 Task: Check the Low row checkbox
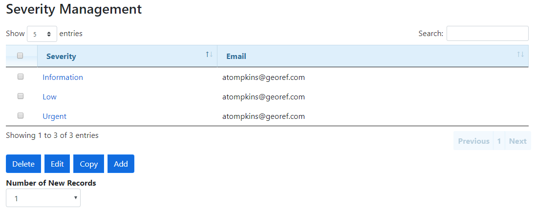(21, 96)
